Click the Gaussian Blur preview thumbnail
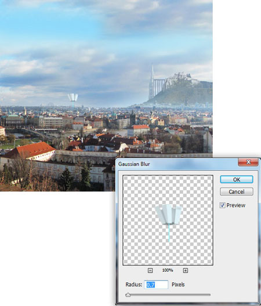This screenshot has width=261, height=306. (168, 220)
